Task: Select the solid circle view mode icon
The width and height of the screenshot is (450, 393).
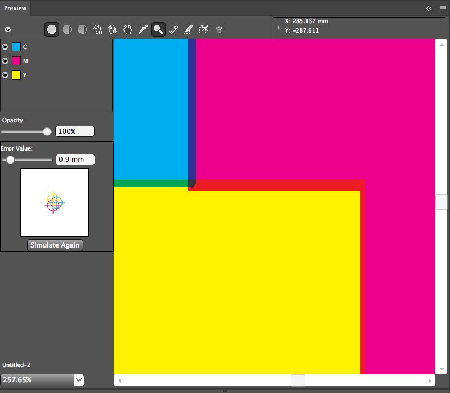Action: [x=52, y=29]
